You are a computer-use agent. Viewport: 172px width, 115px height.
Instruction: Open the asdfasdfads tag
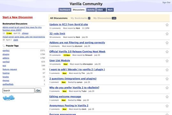[x=8, y=84]
